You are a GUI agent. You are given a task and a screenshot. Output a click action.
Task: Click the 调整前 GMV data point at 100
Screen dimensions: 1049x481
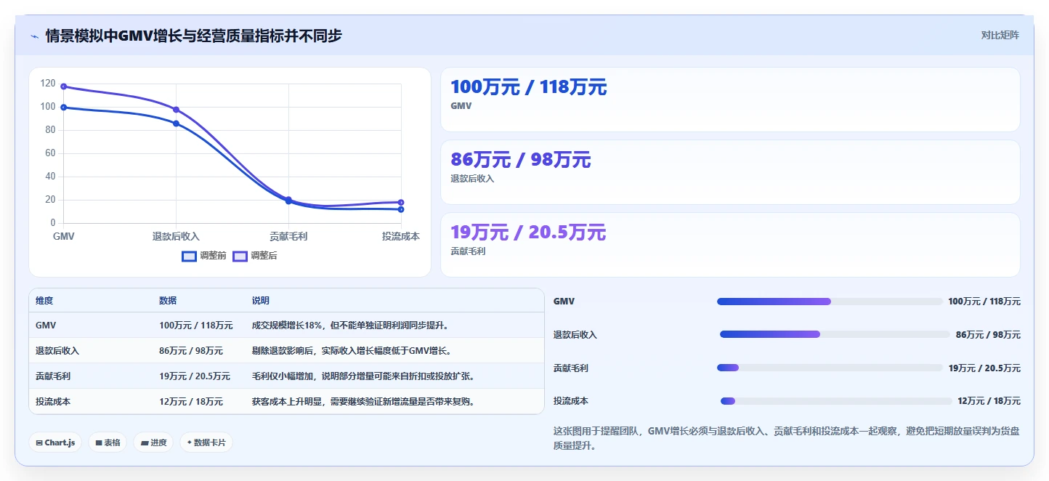click(x=64, y=108)
